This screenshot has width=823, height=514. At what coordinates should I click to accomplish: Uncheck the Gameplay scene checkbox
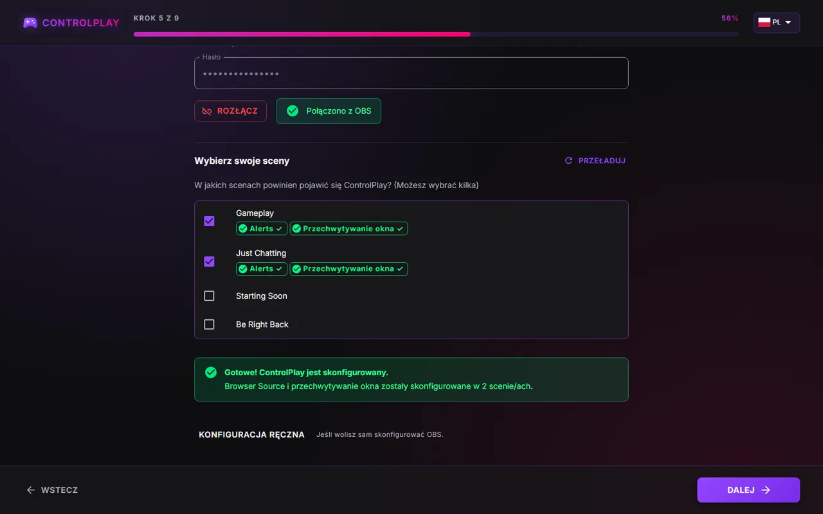coord(209,221)
